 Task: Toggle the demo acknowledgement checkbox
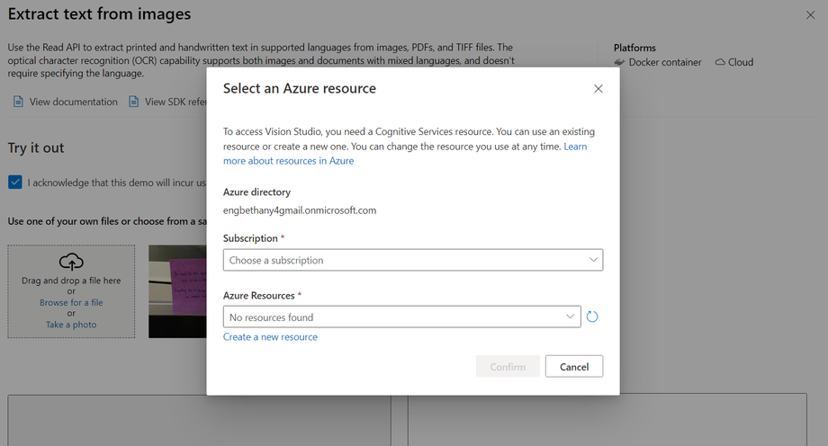pos(15,183)
